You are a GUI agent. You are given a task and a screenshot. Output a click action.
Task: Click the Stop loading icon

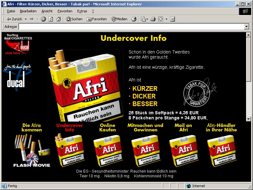(43, 19)
